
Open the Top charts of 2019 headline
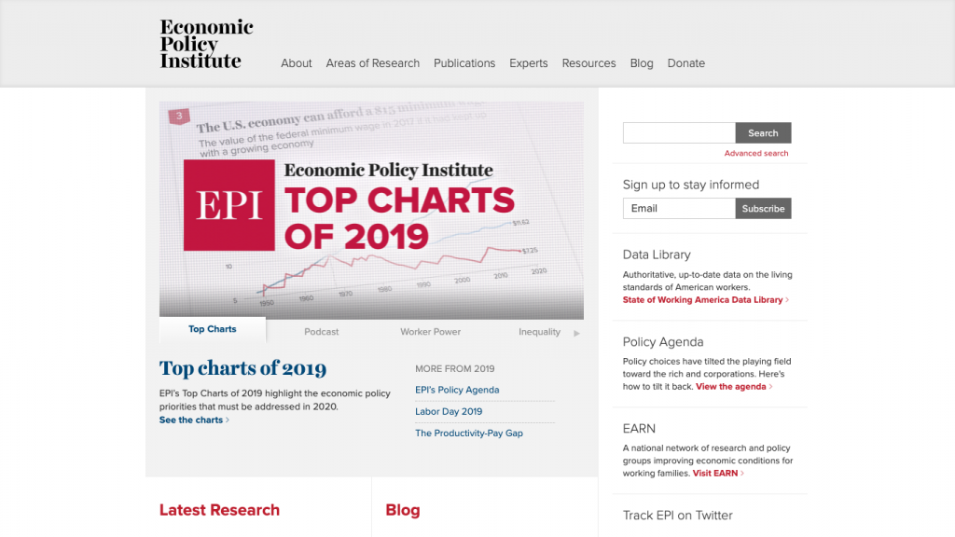[243, 368]
